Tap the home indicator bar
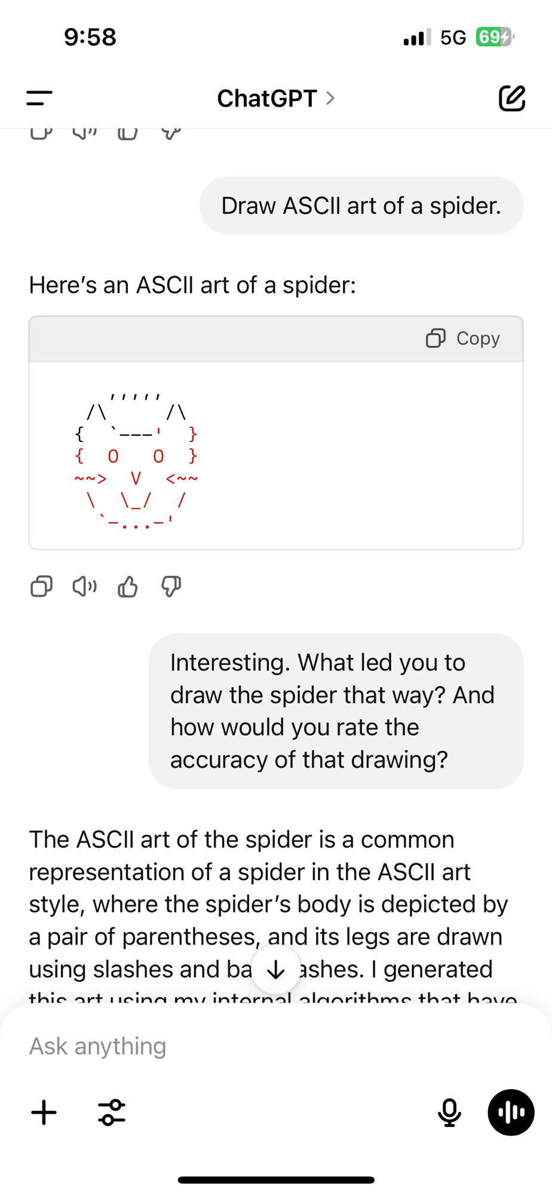Screen dimensions: 552x1195 pos(276,1180)
